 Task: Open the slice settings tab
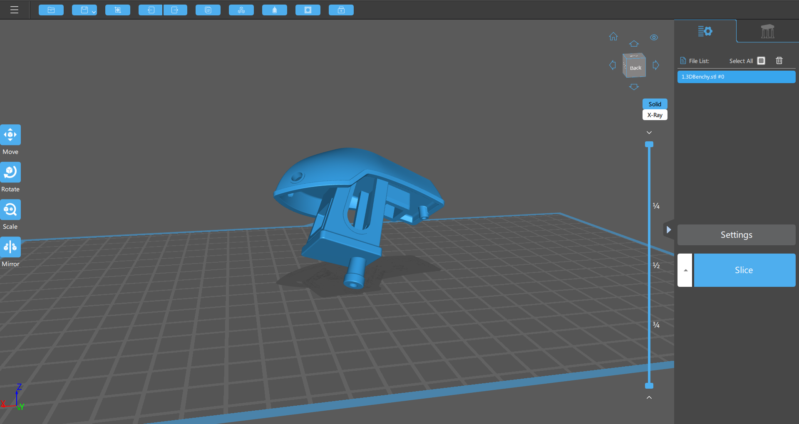coord(705,31)
